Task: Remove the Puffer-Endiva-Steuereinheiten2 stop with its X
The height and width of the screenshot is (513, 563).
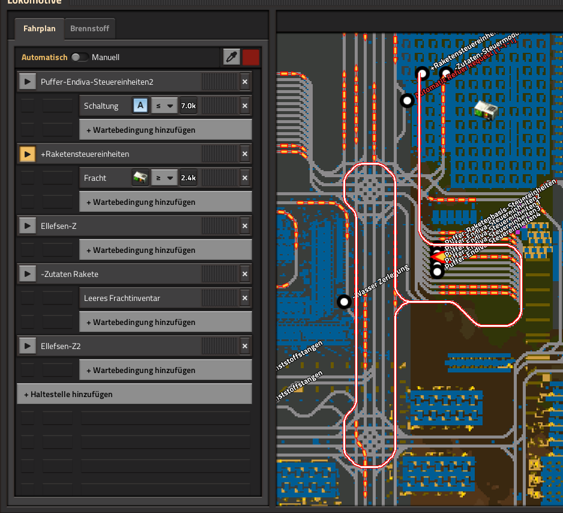Action: pos(245,82)
